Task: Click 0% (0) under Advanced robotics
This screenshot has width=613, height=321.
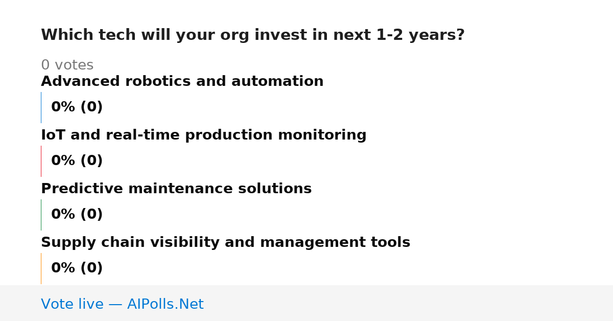Action: point(77,107)
